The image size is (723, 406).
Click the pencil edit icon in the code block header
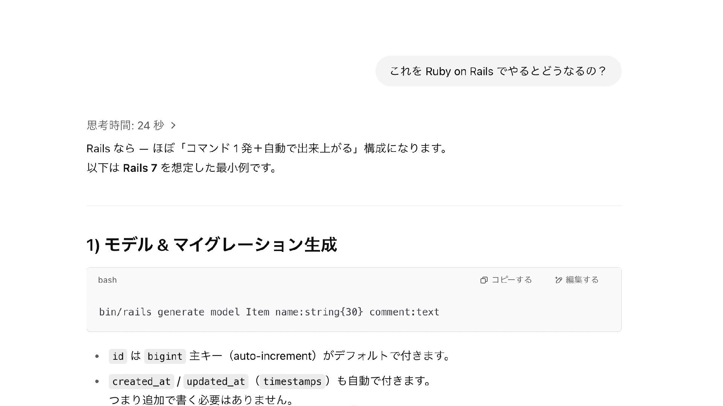click(558, 280)
